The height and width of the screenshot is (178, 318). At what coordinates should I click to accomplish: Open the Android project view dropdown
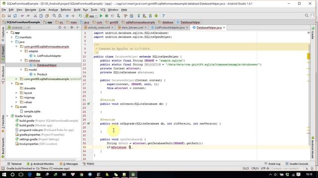click(18, 28)
